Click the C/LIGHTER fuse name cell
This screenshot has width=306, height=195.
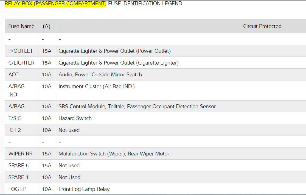[x=21, y=63]
